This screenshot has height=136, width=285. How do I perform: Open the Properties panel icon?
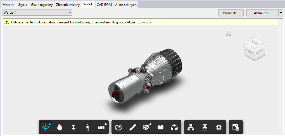(205, 127)
